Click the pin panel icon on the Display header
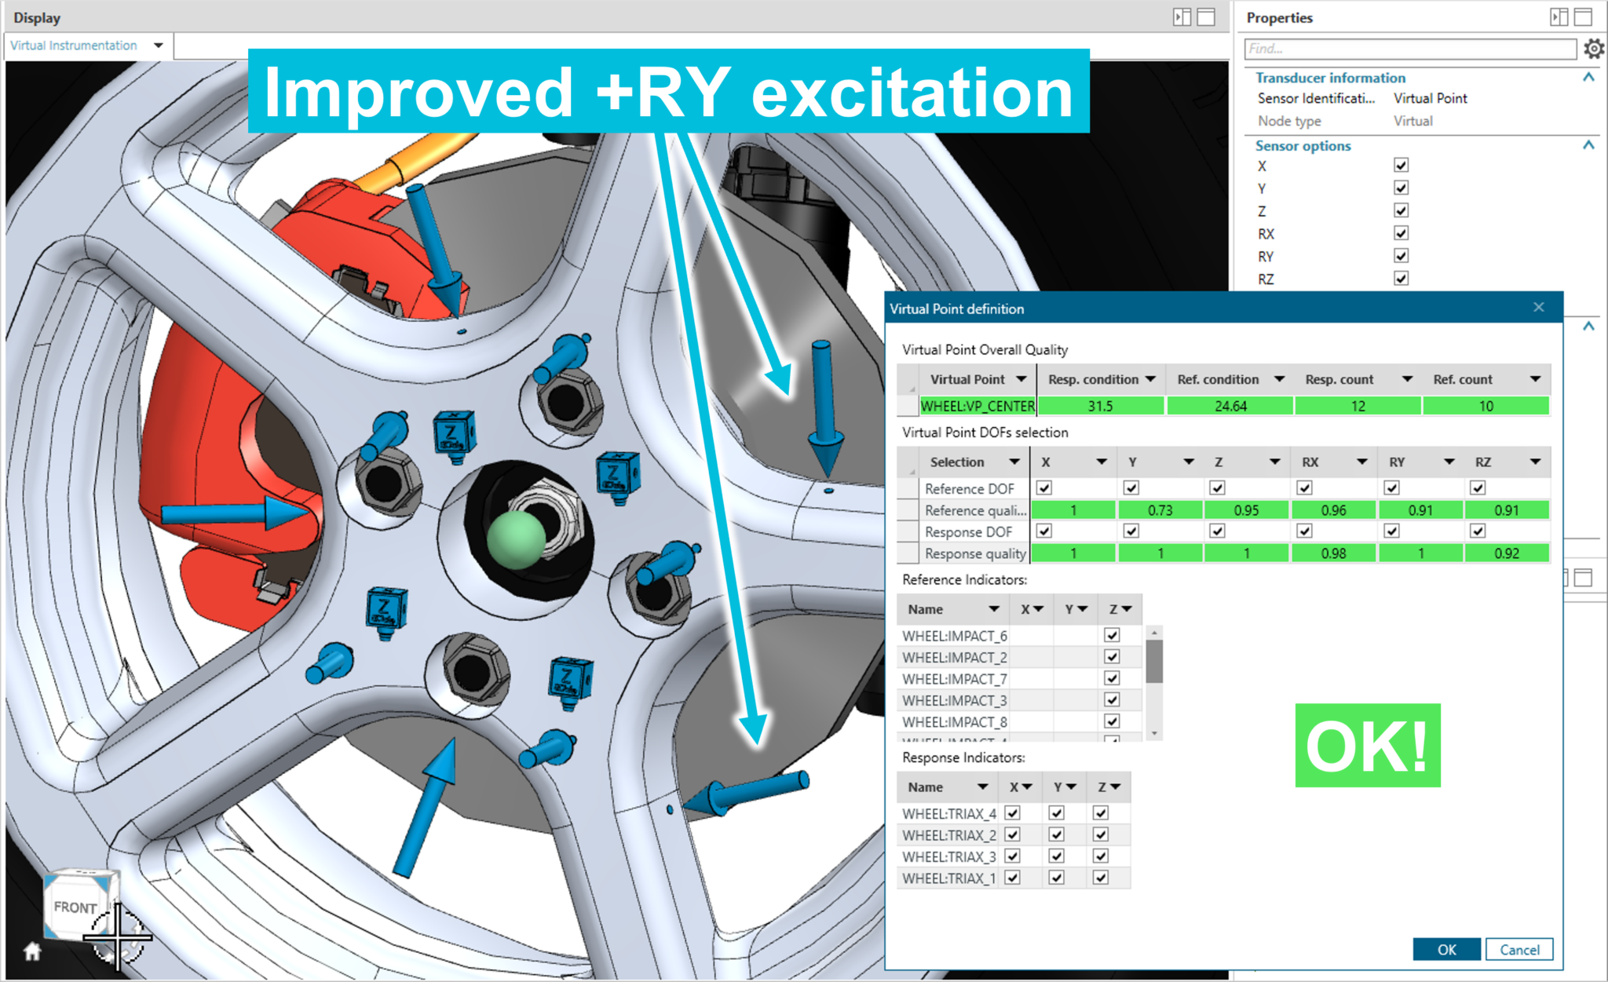Image resolution: width=1608 pixels, height=982 pixels. coord(1182,16)
